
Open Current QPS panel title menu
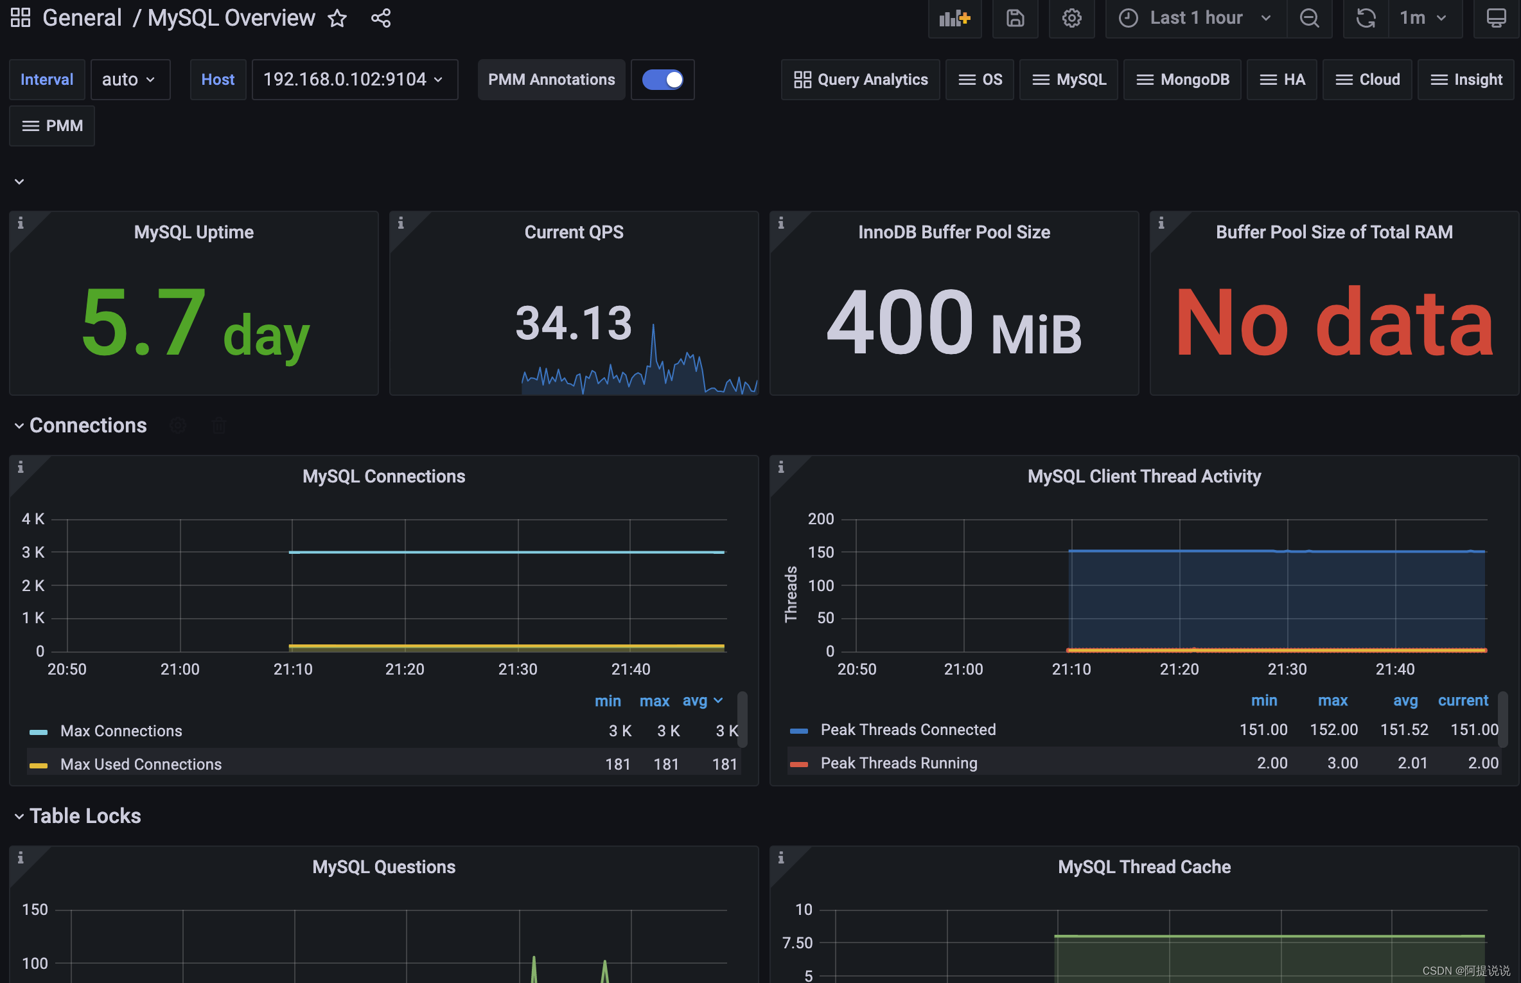574,232
